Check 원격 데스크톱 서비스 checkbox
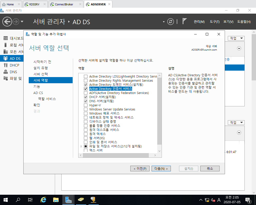The height and width of the screenshot is (205, 256). 86,130
